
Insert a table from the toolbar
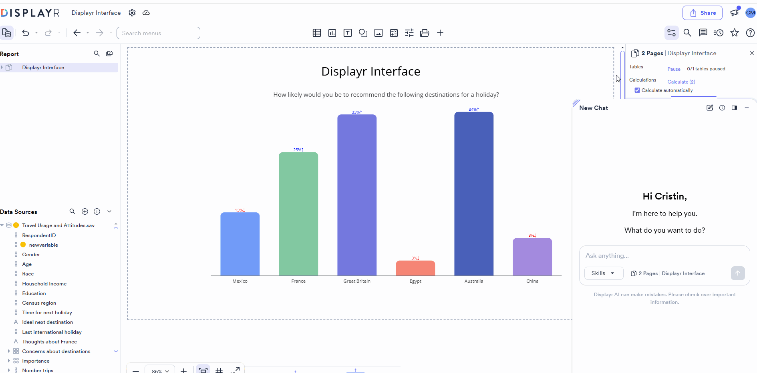(317, 33)
